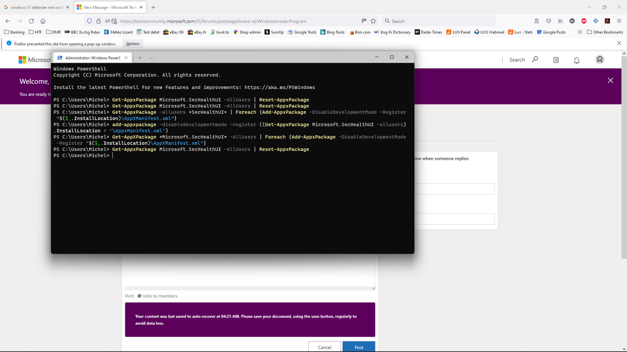Click the tracking protection shield icon
Screen dimensions: 627x352
[x=90, y=21]
